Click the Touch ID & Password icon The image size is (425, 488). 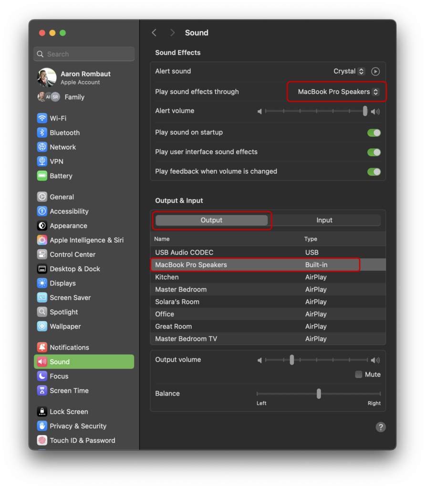click(42, 440)
